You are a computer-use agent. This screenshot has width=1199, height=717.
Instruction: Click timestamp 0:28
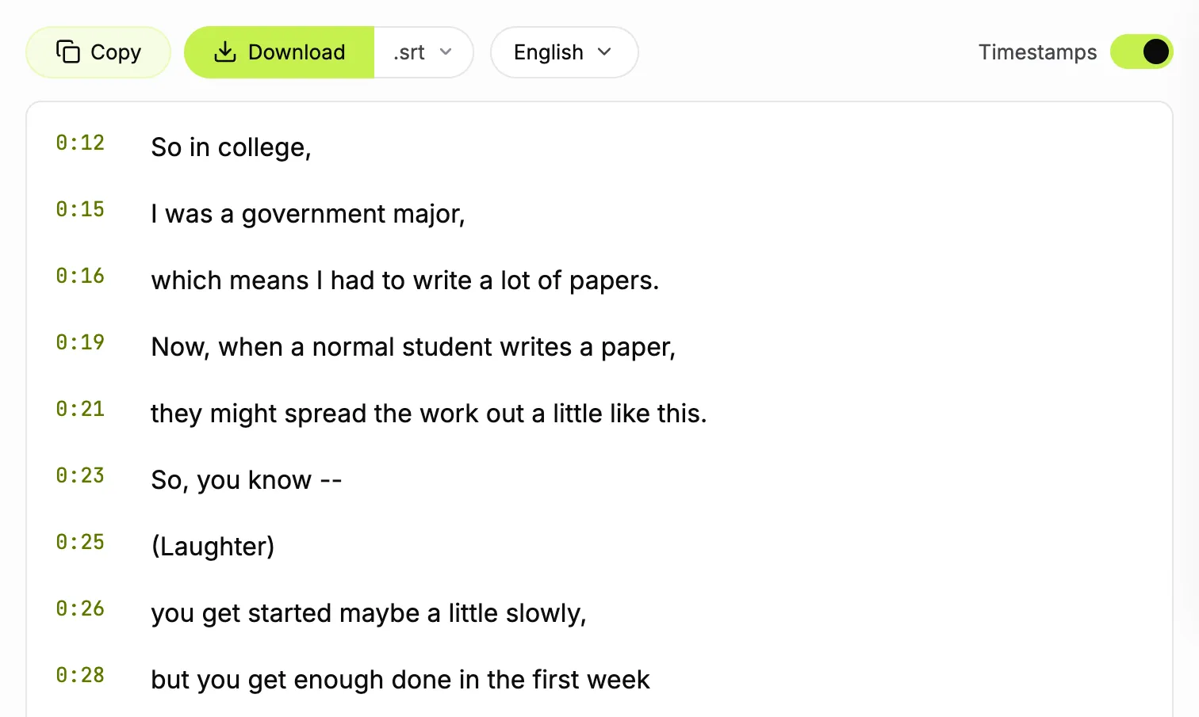click(x=80, y=676)
